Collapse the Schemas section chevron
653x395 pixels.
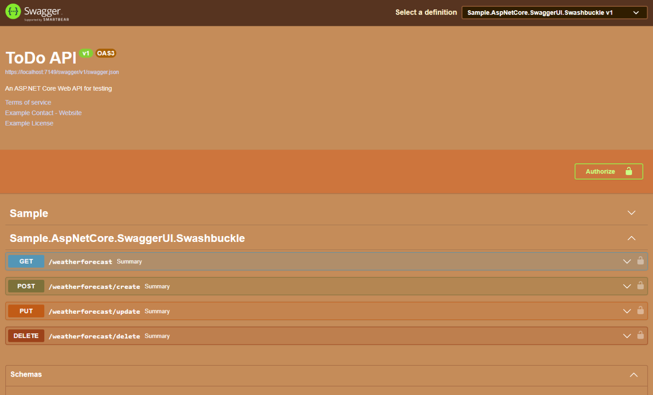pos(634,374)
